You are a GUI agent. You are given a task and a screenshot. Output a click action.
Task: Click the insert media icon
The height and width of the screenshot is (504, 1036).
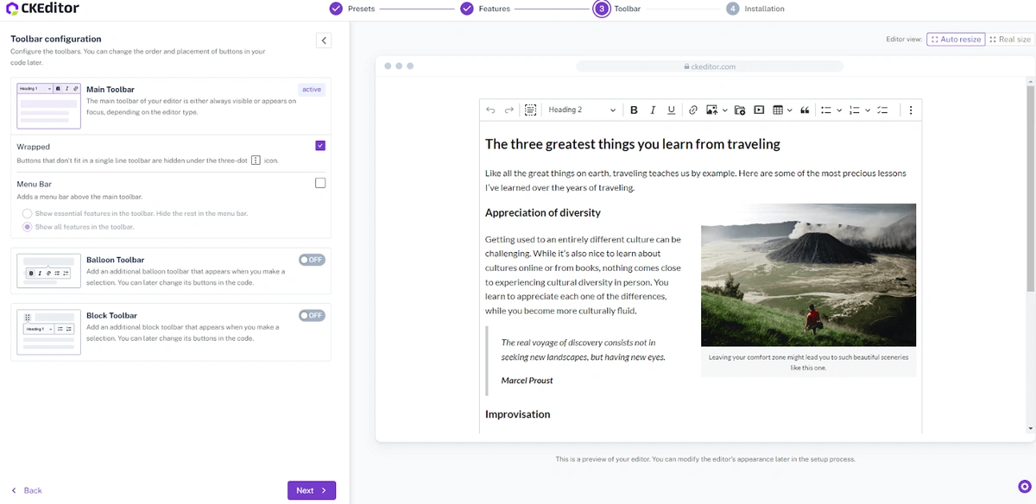tap(759, 110)
